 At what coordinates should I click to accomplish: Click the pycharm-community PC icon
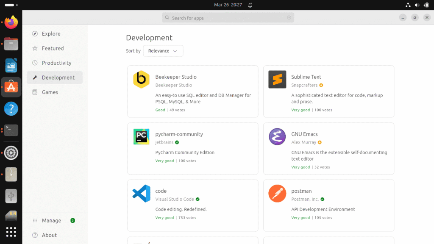(141, 136)
